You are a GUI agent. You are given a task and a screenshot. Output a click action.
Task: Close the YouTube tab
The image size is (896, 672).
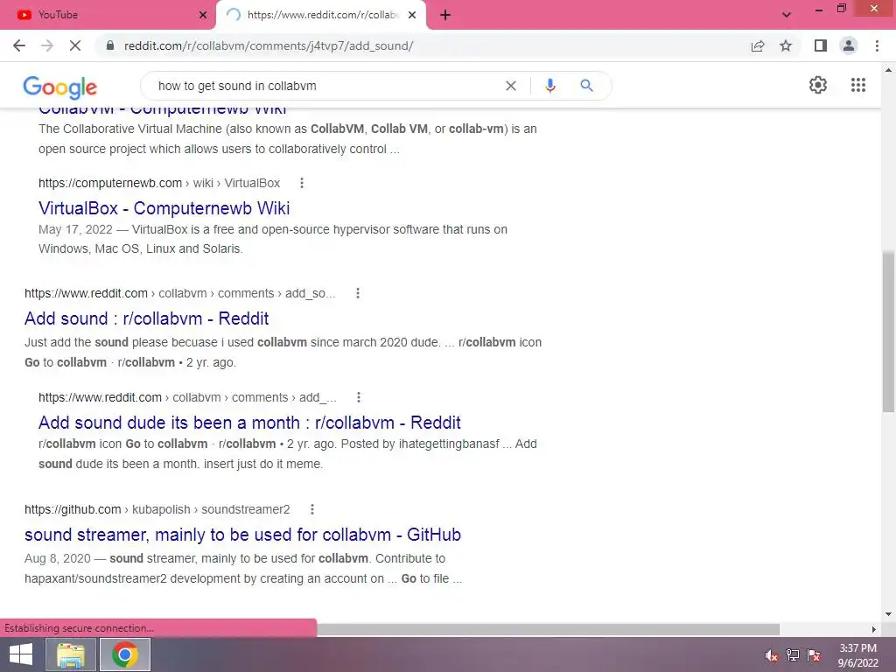pos(203,15)
